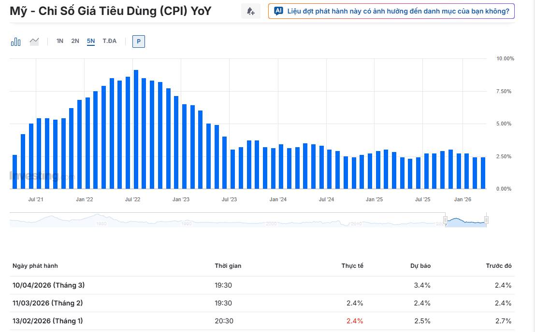
Task: Click the 10.00% y-axis label
Action: point(505,58)
